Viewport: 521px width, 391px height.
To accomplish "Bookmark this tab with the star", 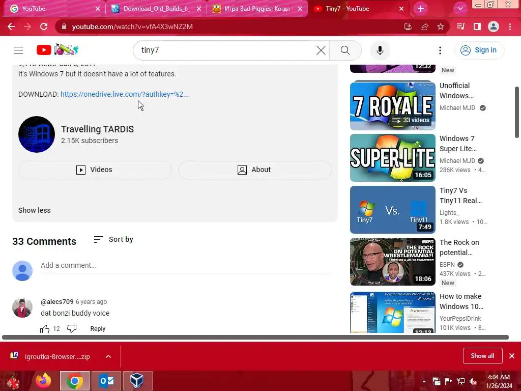I will click(441, 26).
